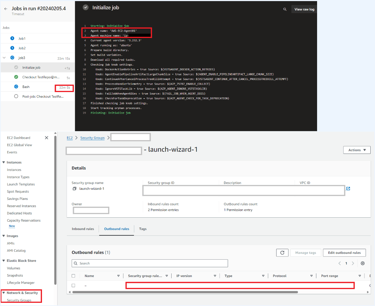Follow the EC2 breadcrumb link
The image size is (375, 306).
[69, 138]
